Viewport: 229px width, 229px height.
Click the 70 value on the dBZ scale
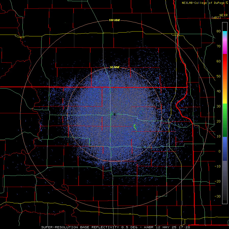click(x=219, y=46)
